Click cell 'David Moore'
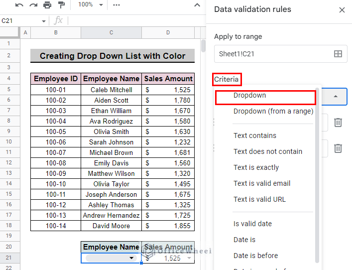 (111, 226)
